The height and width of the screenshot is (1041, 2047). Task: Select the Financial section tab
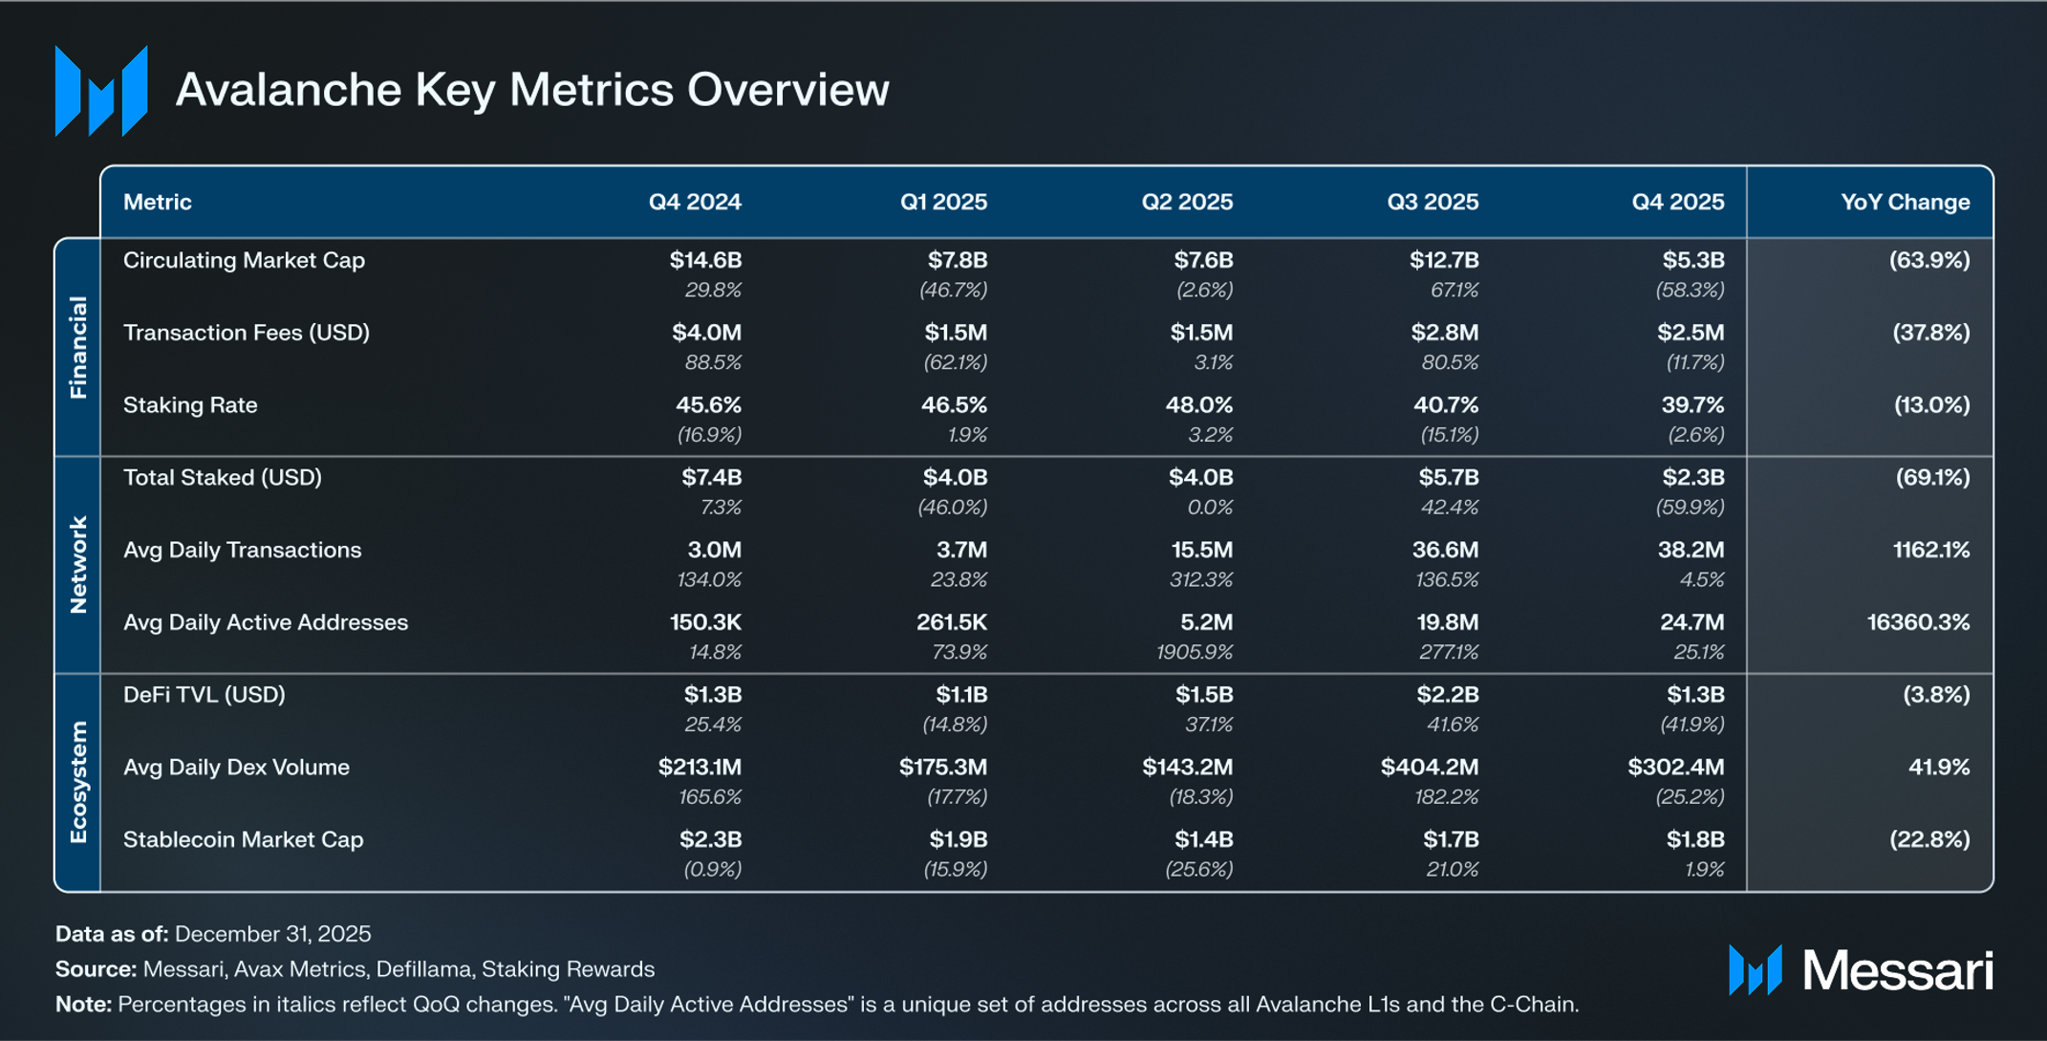tap(78, 346)
